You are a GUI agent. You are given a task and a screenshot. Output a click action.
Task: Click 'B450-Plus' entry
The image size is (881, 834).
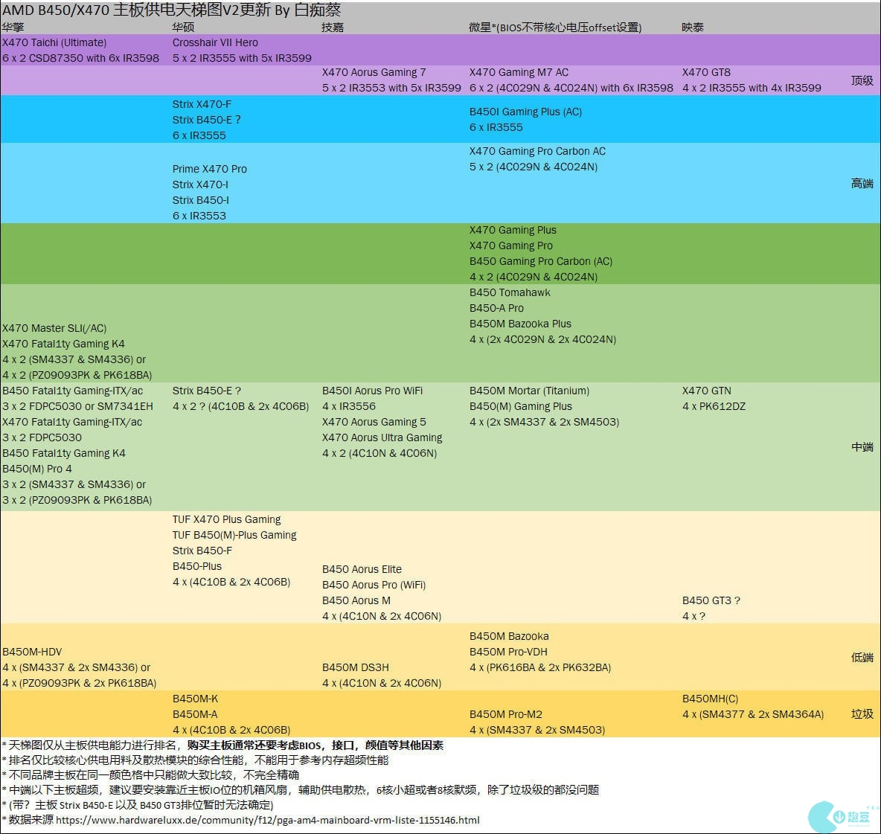click(197, 567)
